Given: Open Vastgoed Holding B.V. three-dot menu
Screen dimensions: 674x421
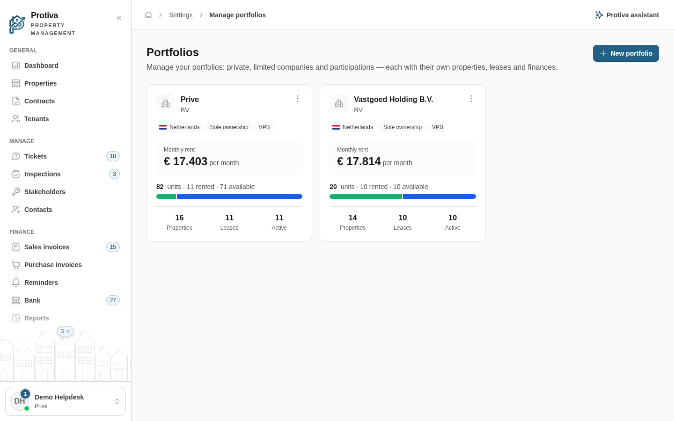Looking at the screenshot, I should pos(471,99).
